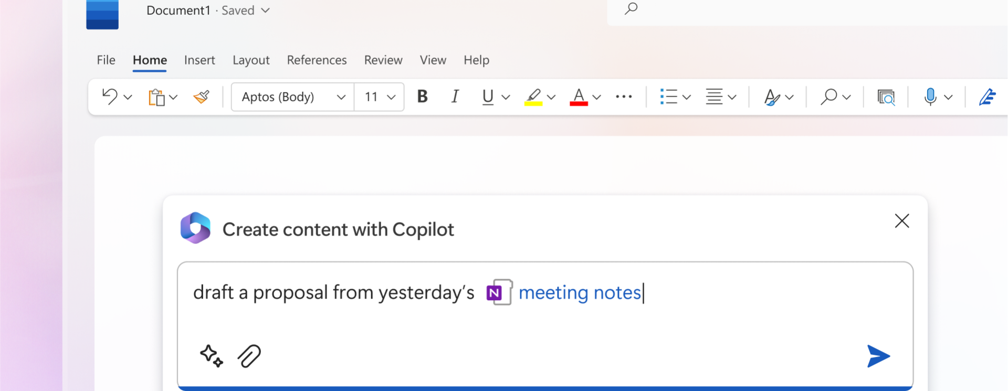Switch to the View tab
Viewport: 1008px width, 391px height.
pyautogui.click(x=433, y=60)
